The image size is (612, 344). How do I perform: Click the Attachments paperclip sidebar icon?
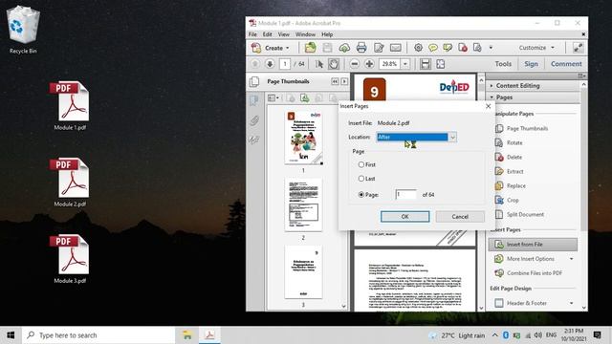[x=254, y=120]
